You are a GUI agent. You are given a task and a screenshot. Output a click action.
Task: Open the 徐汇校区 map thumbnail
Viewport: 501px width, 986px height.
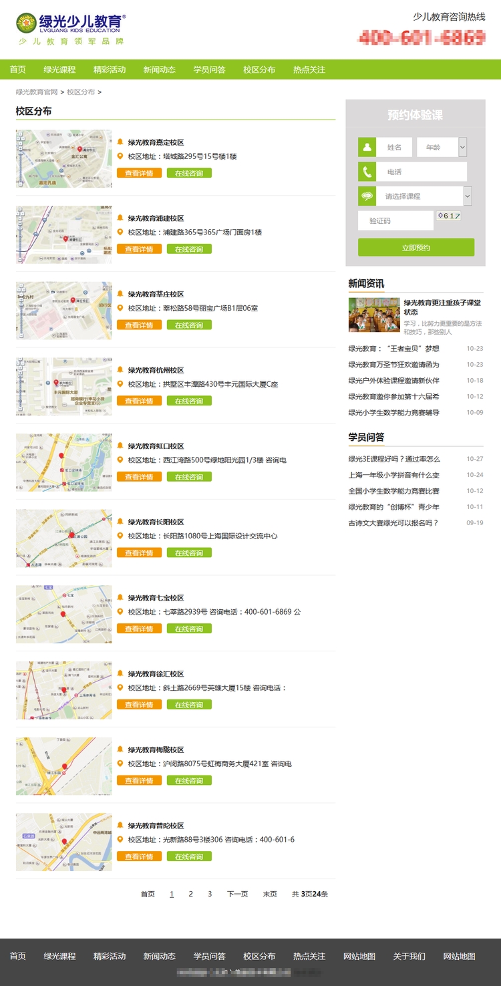pos(64,690)
